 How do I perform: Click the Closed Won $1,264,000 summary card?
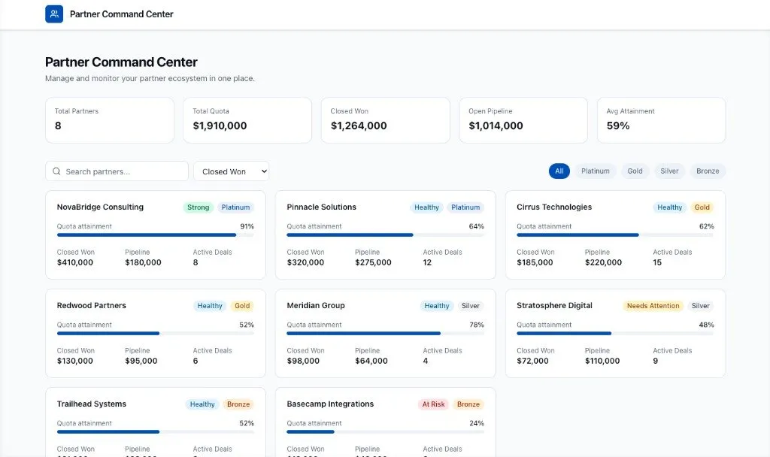tap(386, 120)
